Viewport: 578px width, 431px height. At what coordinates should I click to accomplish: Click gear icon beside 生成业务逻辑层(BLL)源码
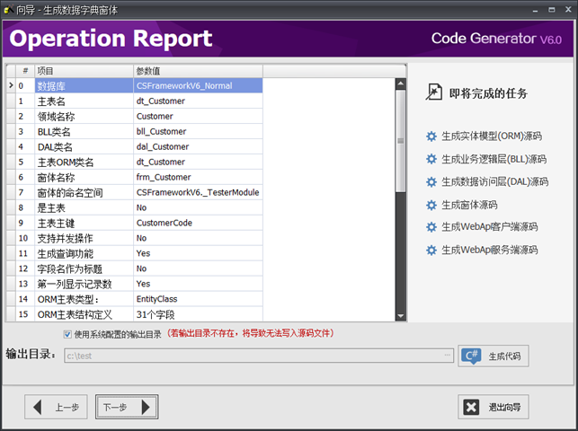[431, 160]
